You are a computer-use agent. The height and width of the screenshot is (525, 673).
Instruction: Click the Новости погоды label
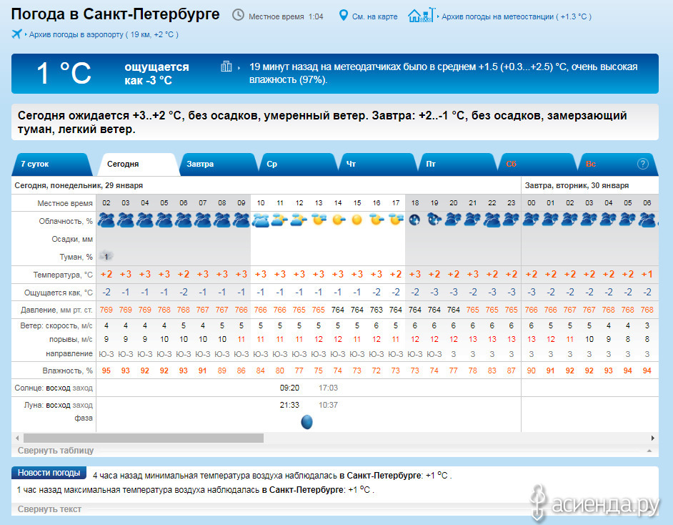pyautogui.click(x=49, y=473)
